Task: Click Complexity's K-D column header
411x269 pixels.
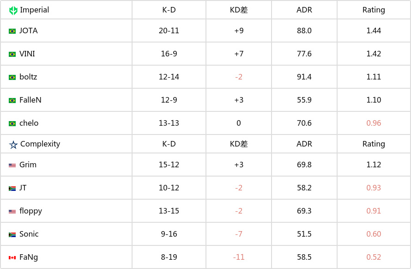Action: [x=169, y=144]
